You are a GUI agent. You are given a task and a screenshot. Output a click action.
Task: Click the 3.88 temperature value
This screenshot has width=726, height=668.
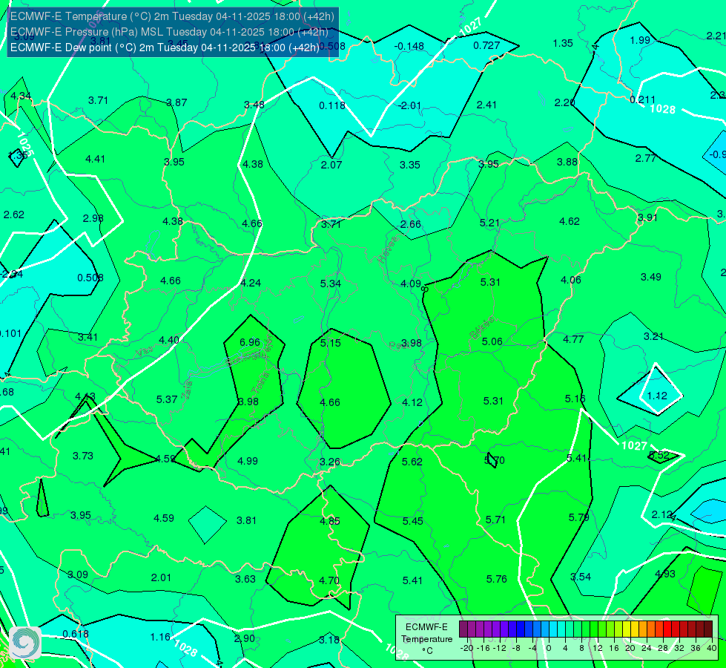click(x=567, y=162)
